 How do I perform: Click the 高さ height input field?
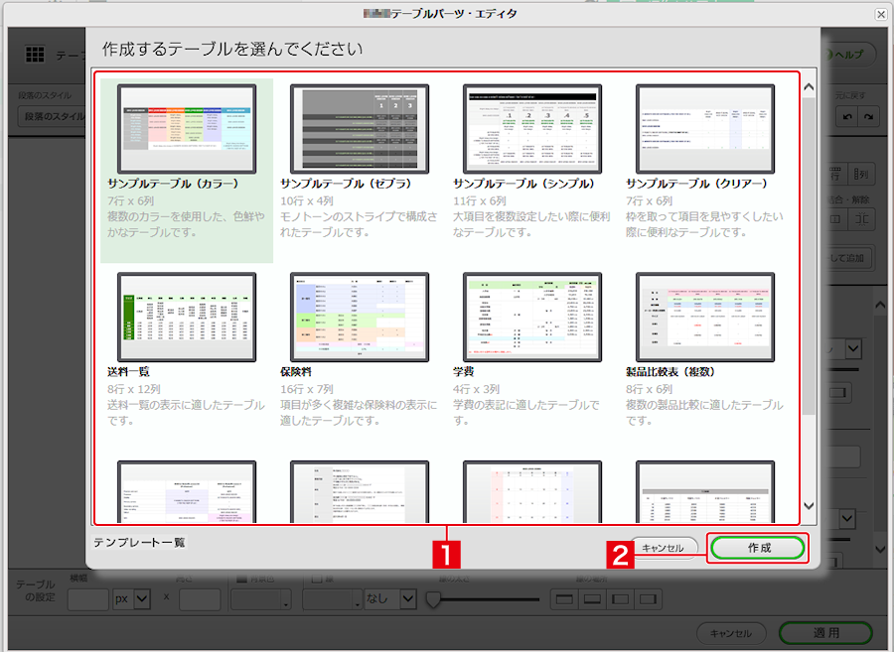200,599
